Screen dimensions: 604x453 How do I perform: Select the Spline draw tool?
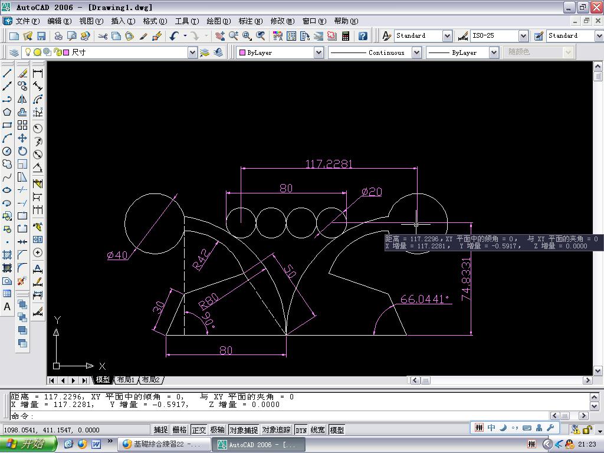7,178
